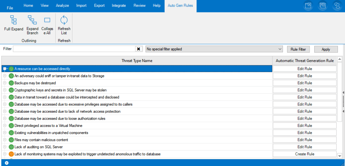Open the File menu
Viewport: 345px width, 166px height.
coord(10,8)
